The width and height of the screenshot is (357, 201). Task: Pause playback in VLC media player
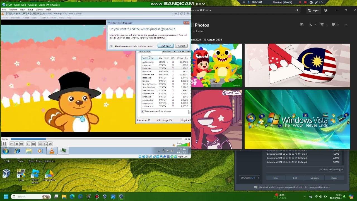4,144
